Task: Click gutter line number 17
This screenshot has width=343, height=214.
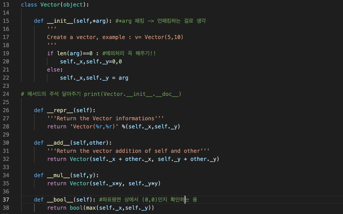Action: coord(6,37)
